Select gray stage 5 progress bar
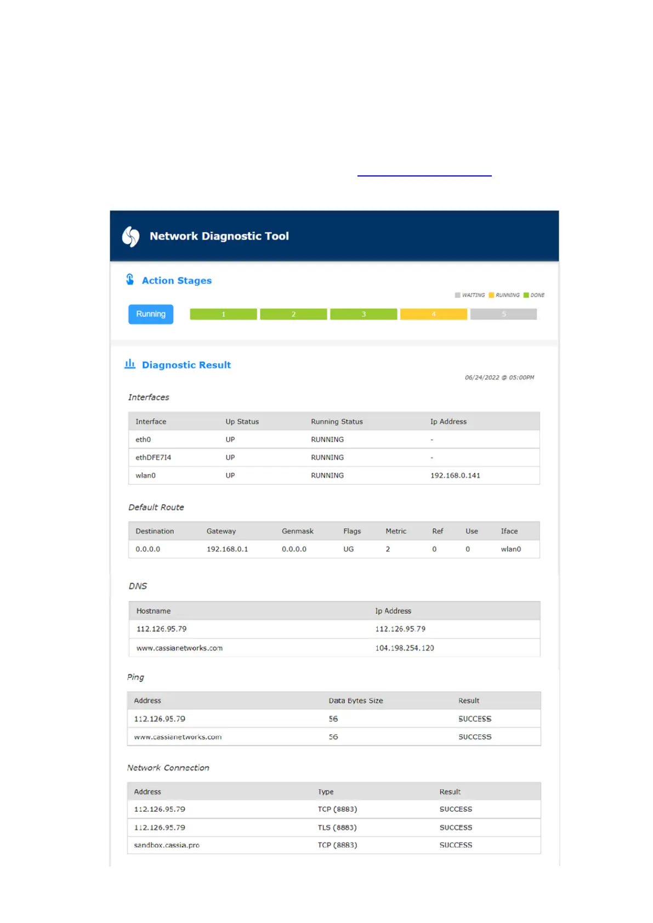The image size is (653, 923). pyautogui.click(x=503, y=314)
